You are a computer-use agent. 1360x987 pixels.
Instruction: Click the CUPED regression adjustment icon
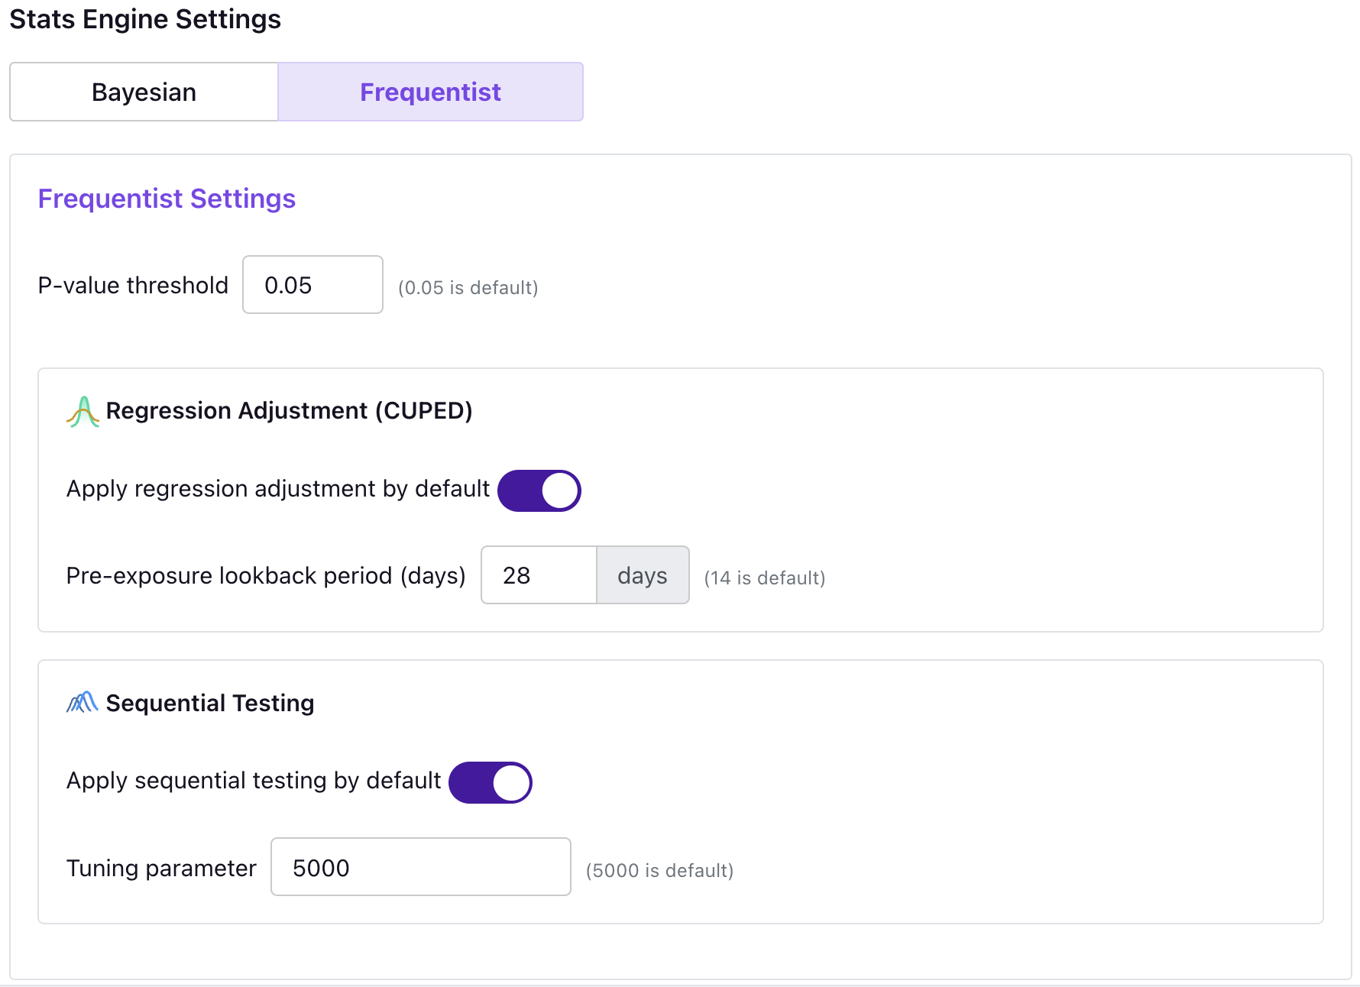click(83, 412)
